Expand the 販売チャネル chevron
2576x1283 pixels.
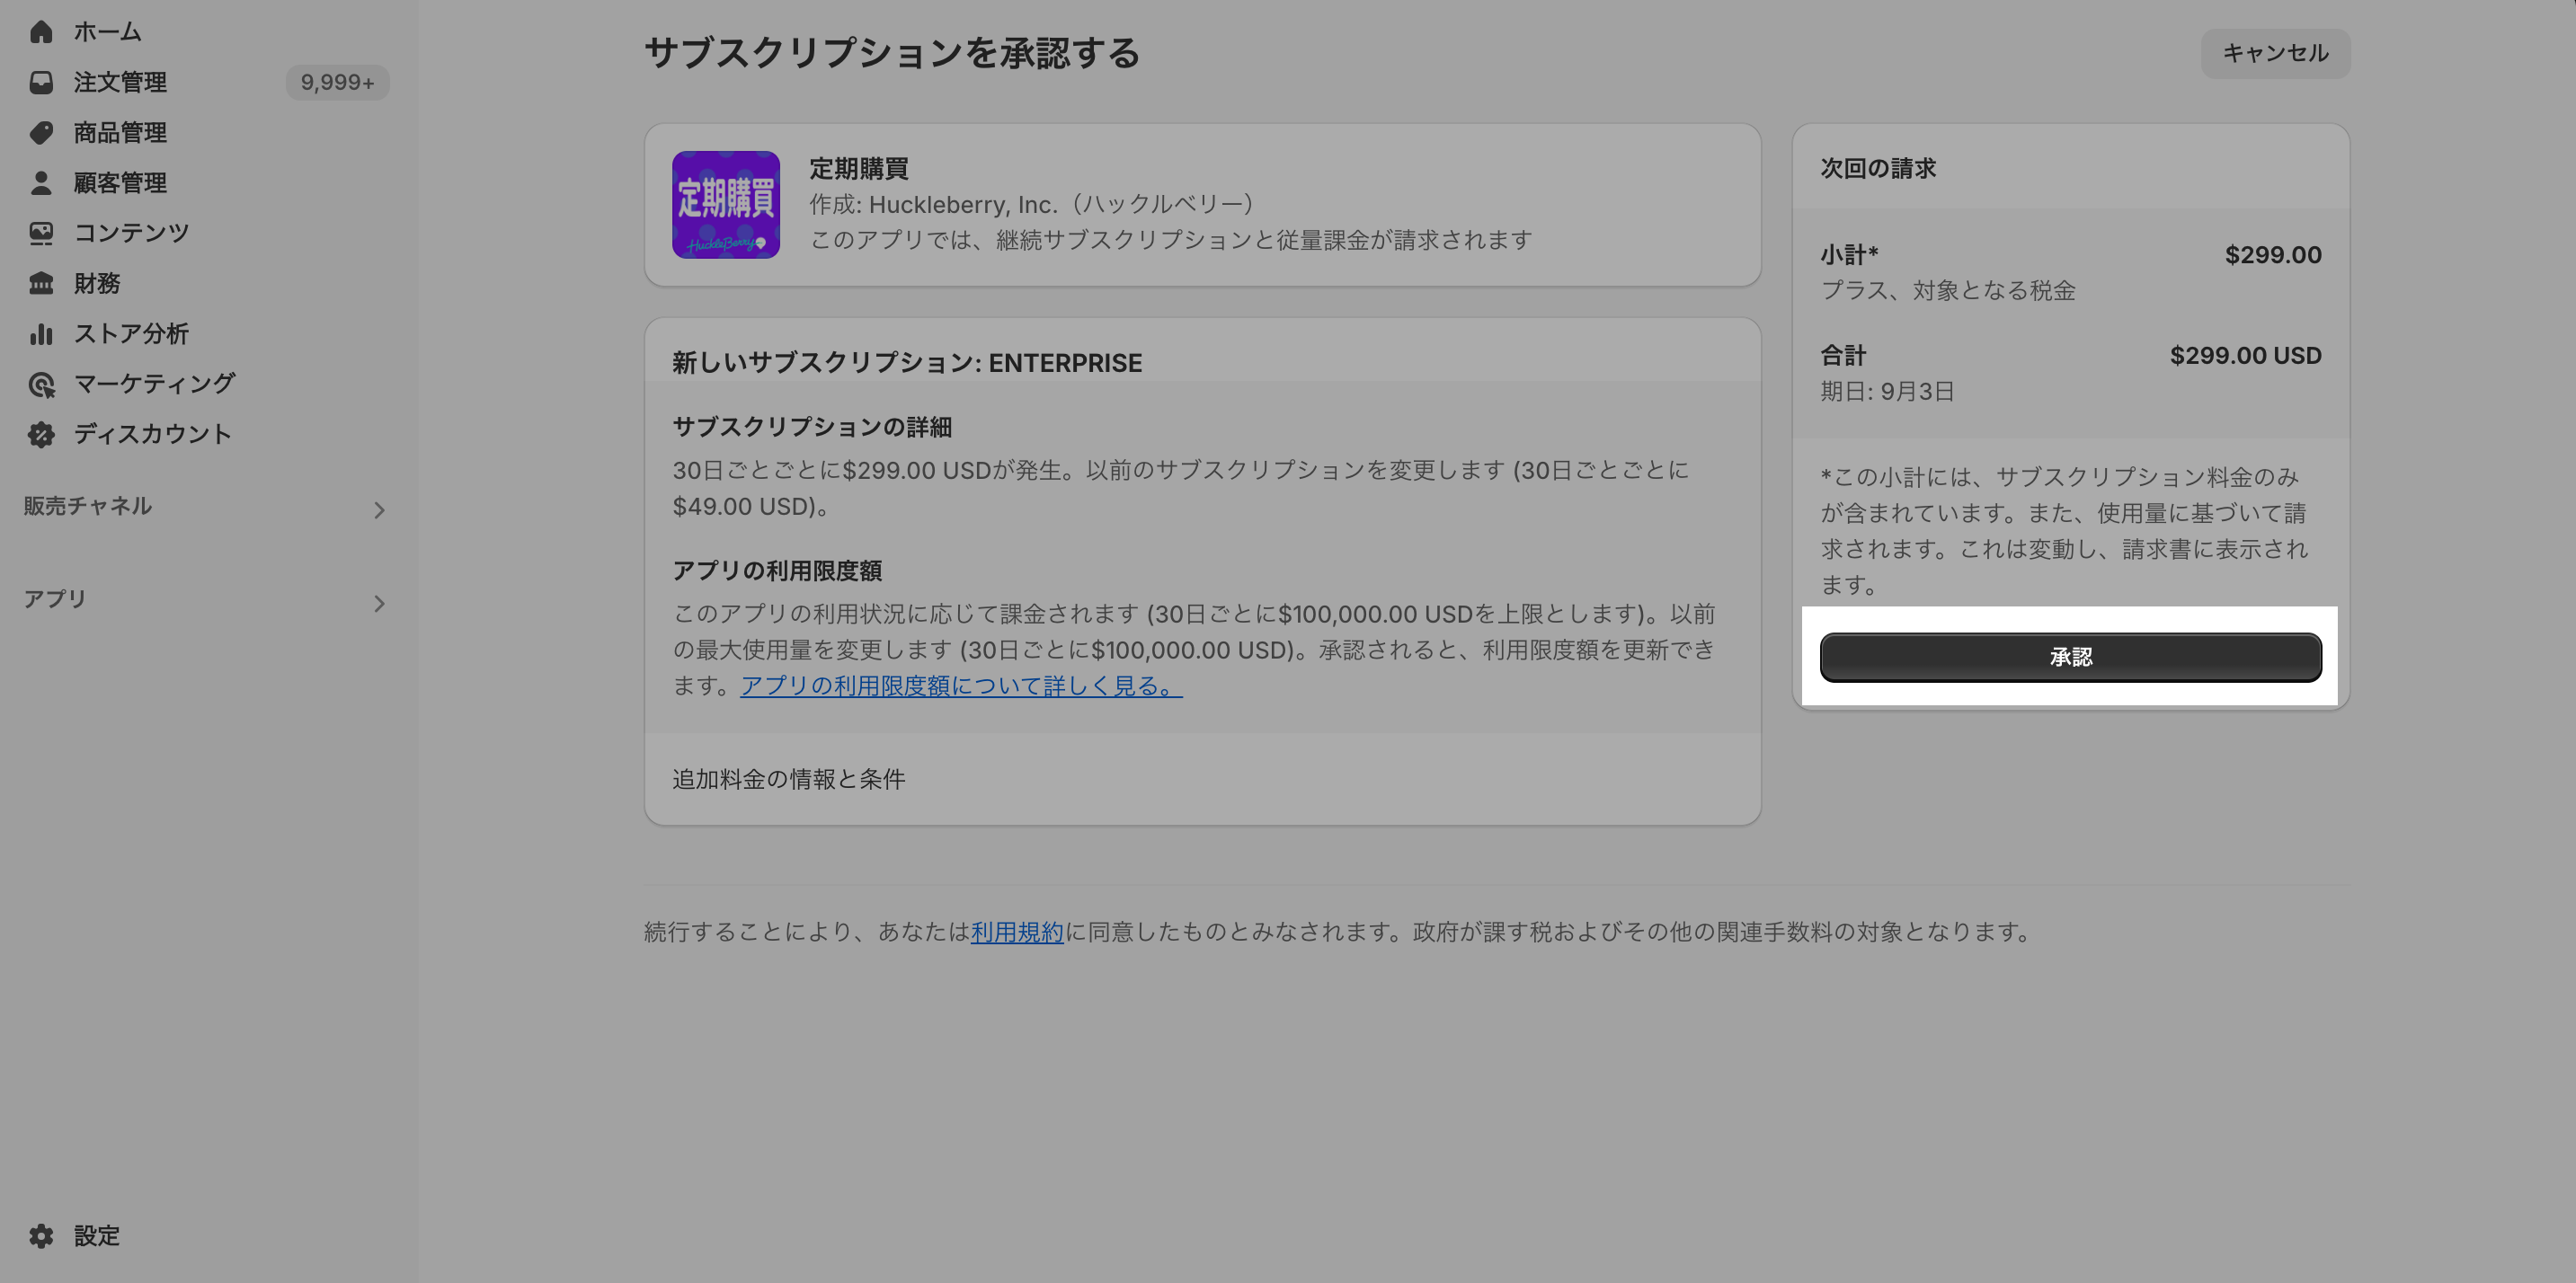pos(379,510)
